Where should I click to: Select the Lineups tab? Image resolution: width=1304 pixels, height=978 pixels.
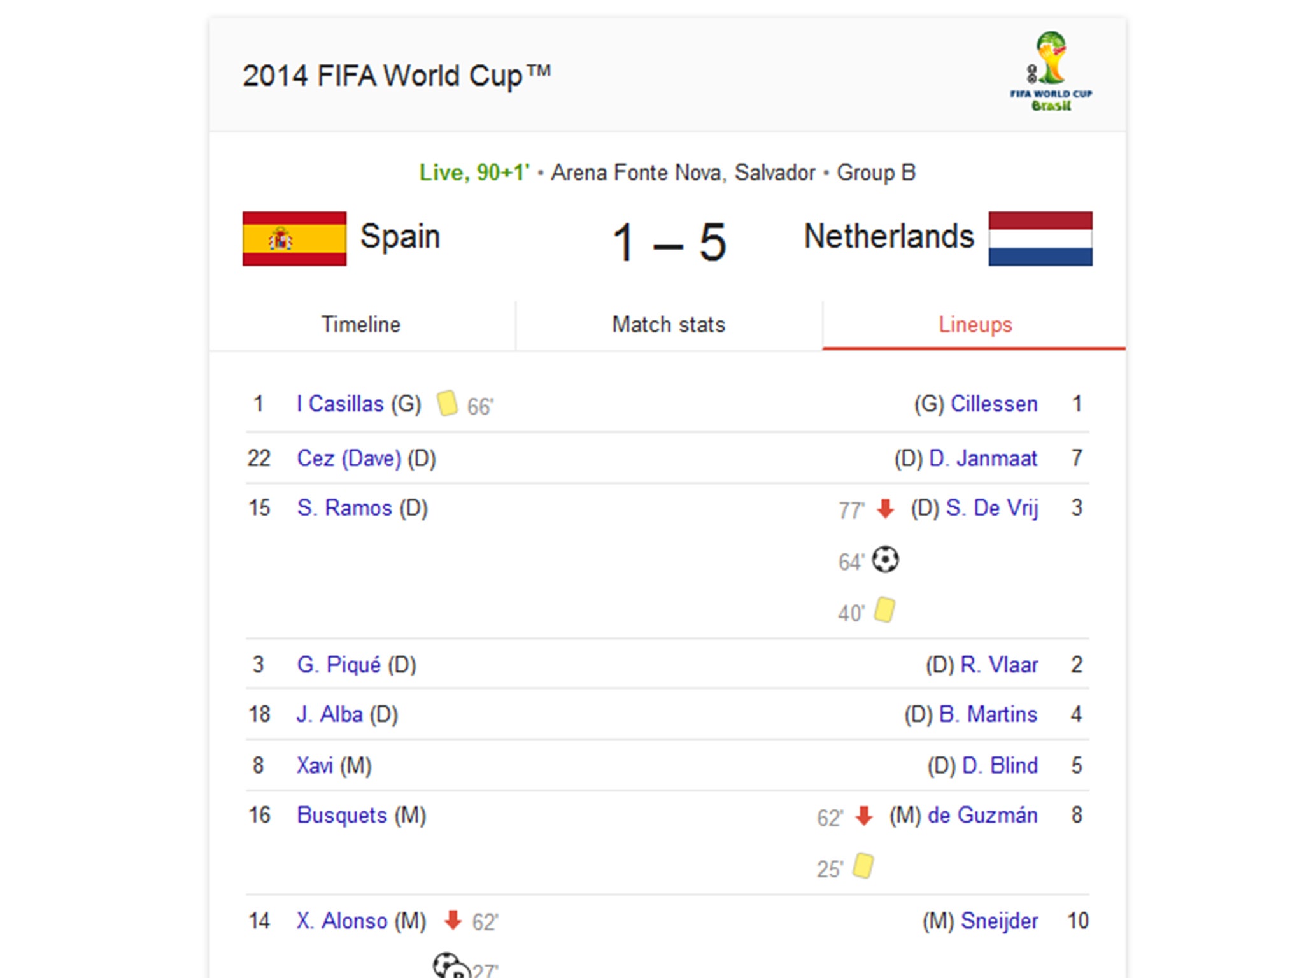point(975,325)
